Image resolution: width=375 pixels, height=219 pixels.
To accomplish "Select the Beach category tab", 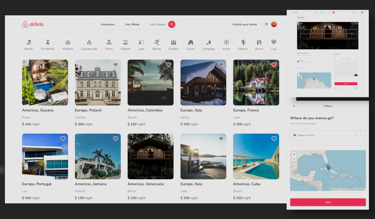I will pos(29,45).
